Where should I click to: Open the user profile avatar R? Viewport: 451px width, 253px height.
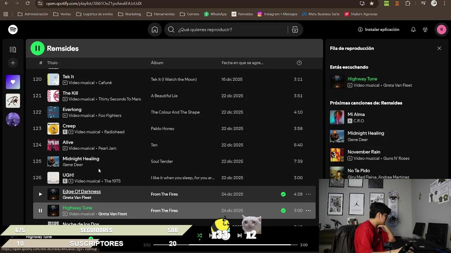441,30
